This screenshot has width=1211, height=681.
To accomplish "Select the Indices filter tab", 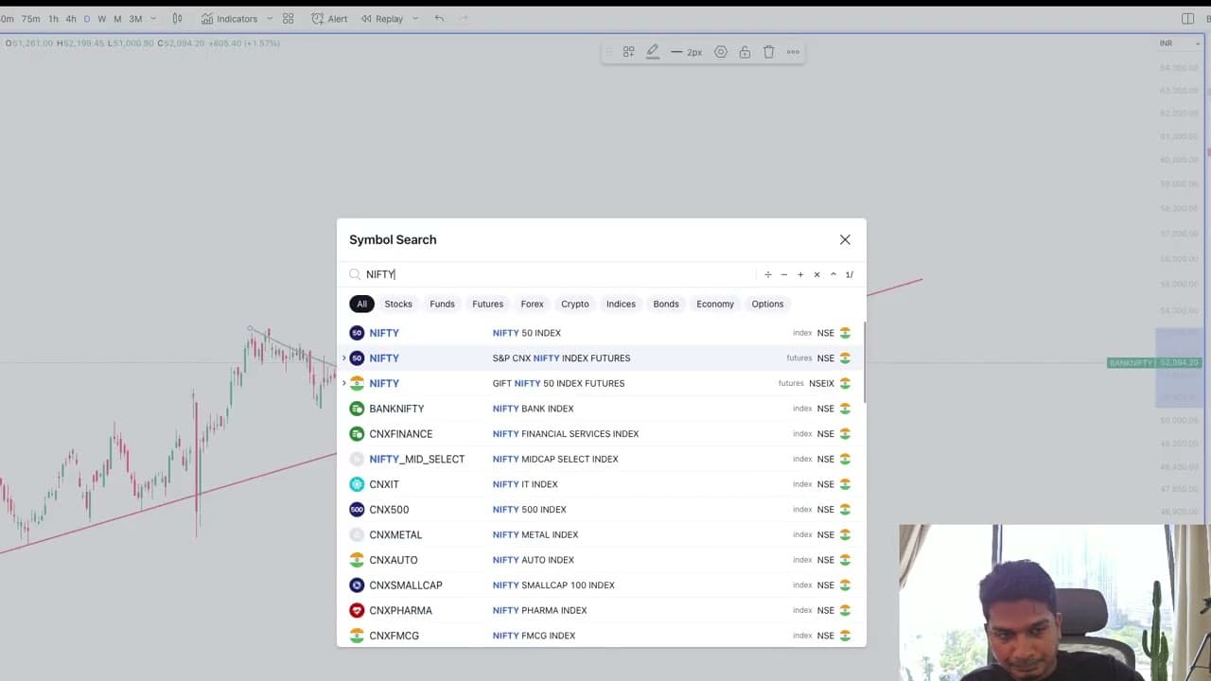I will (621, 304).
